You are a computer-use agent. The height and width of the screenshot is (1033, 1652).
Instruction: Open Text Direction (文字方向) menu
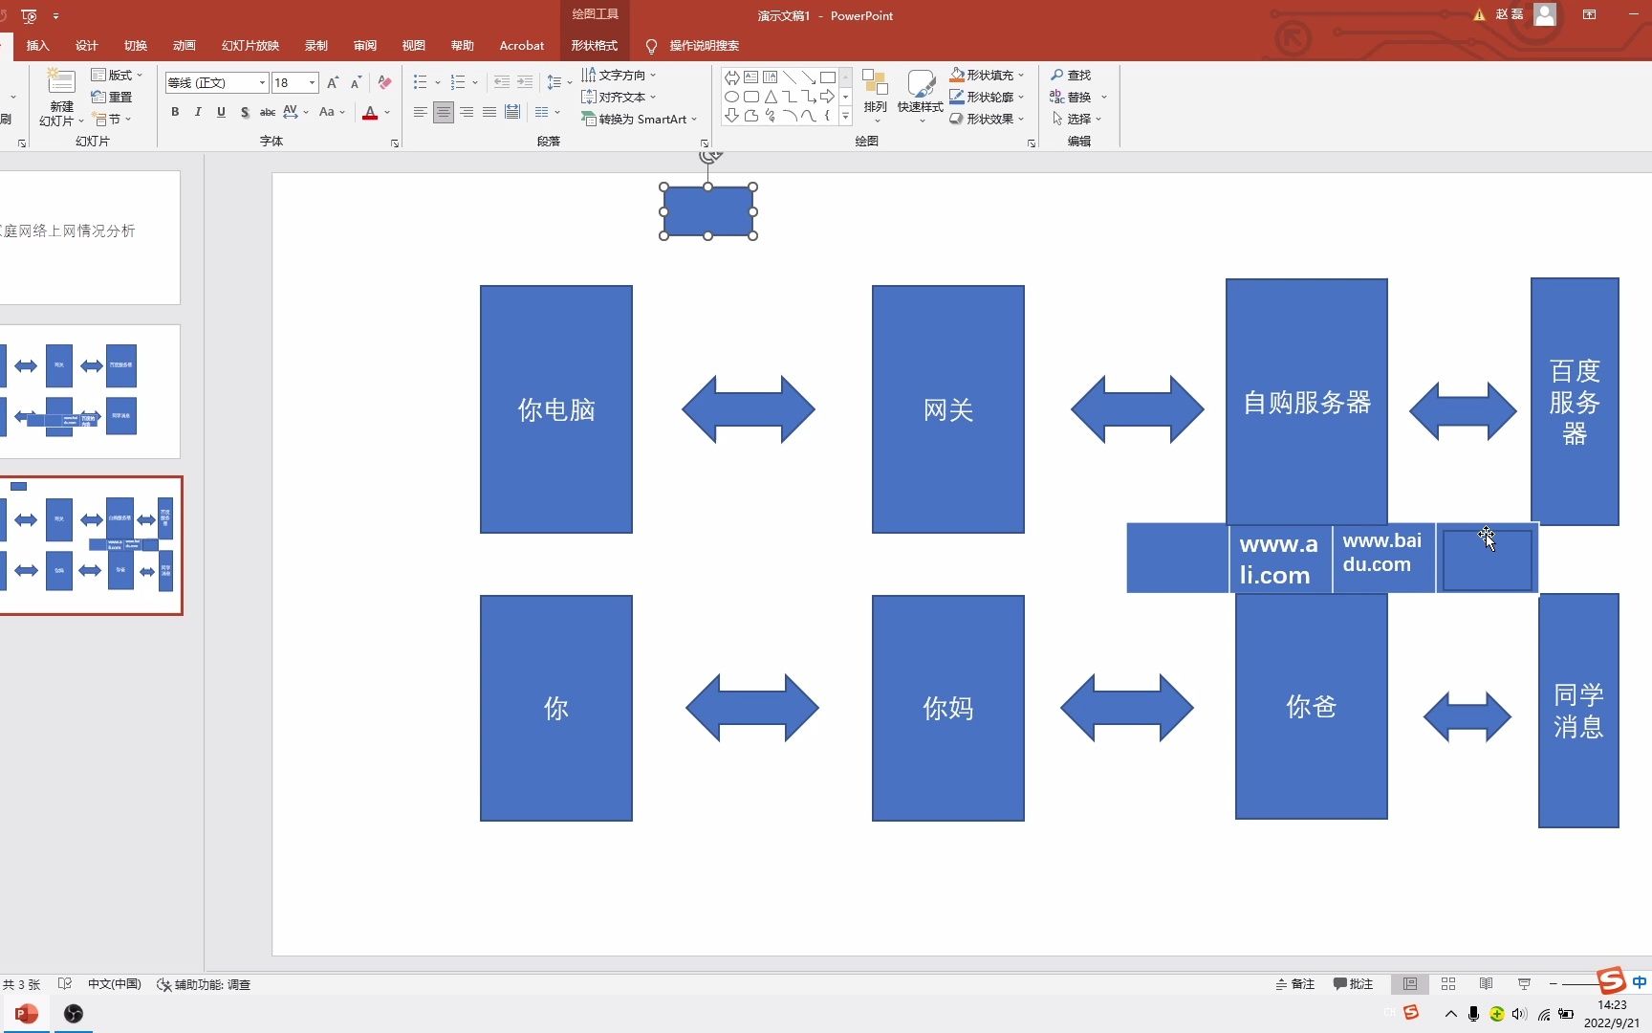click(x=619, y=75)
